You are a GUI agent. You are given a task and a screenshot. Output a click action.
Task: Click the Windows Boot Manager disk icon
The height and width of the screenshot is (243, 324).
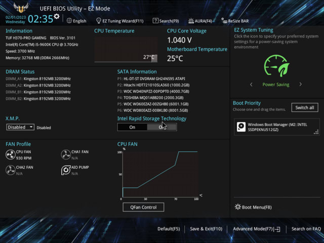[241, 127]
